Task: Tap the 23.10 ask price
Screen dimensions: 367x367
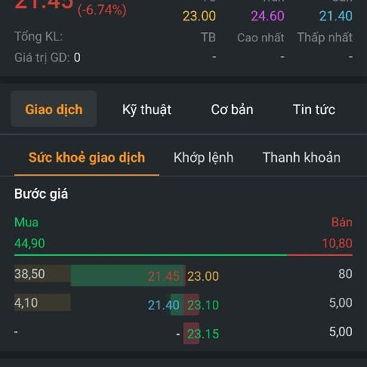Action: [x=203, y=305]
